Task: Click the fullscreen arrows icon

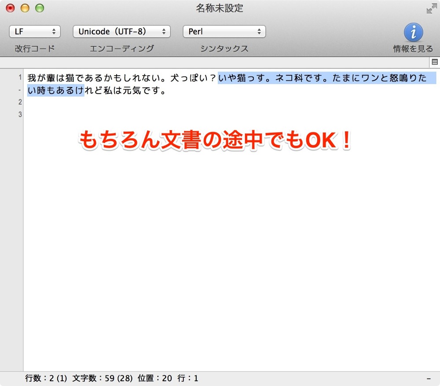Action: coord(432,9)
